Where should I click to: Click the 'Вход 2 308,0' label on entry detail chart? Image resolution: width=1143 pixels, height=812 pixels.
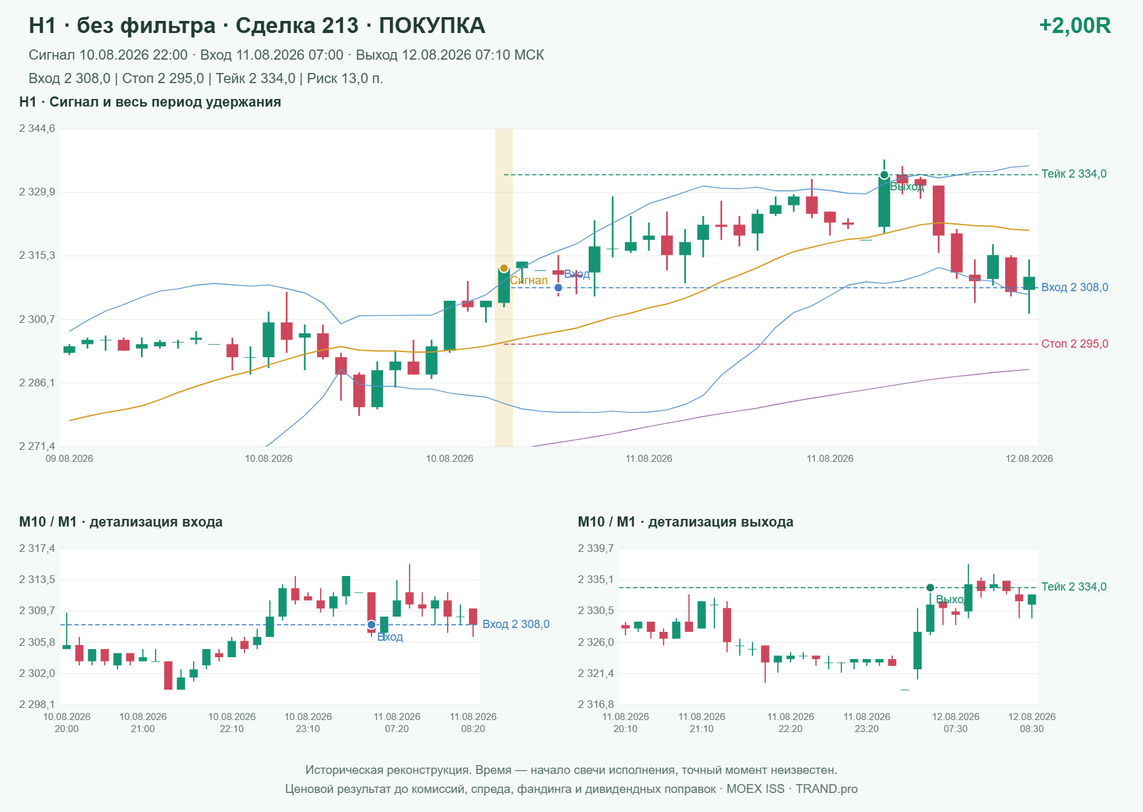click(516, 624)
